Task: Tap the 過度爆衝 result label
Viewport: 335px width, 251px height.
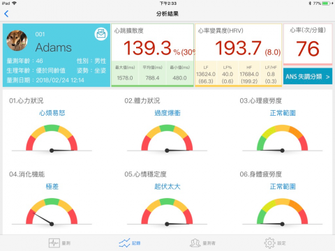Action: click(167, 113)
